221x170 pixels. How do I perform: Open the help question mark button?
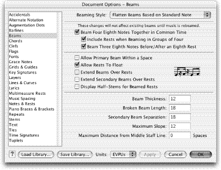coord(12,154)
